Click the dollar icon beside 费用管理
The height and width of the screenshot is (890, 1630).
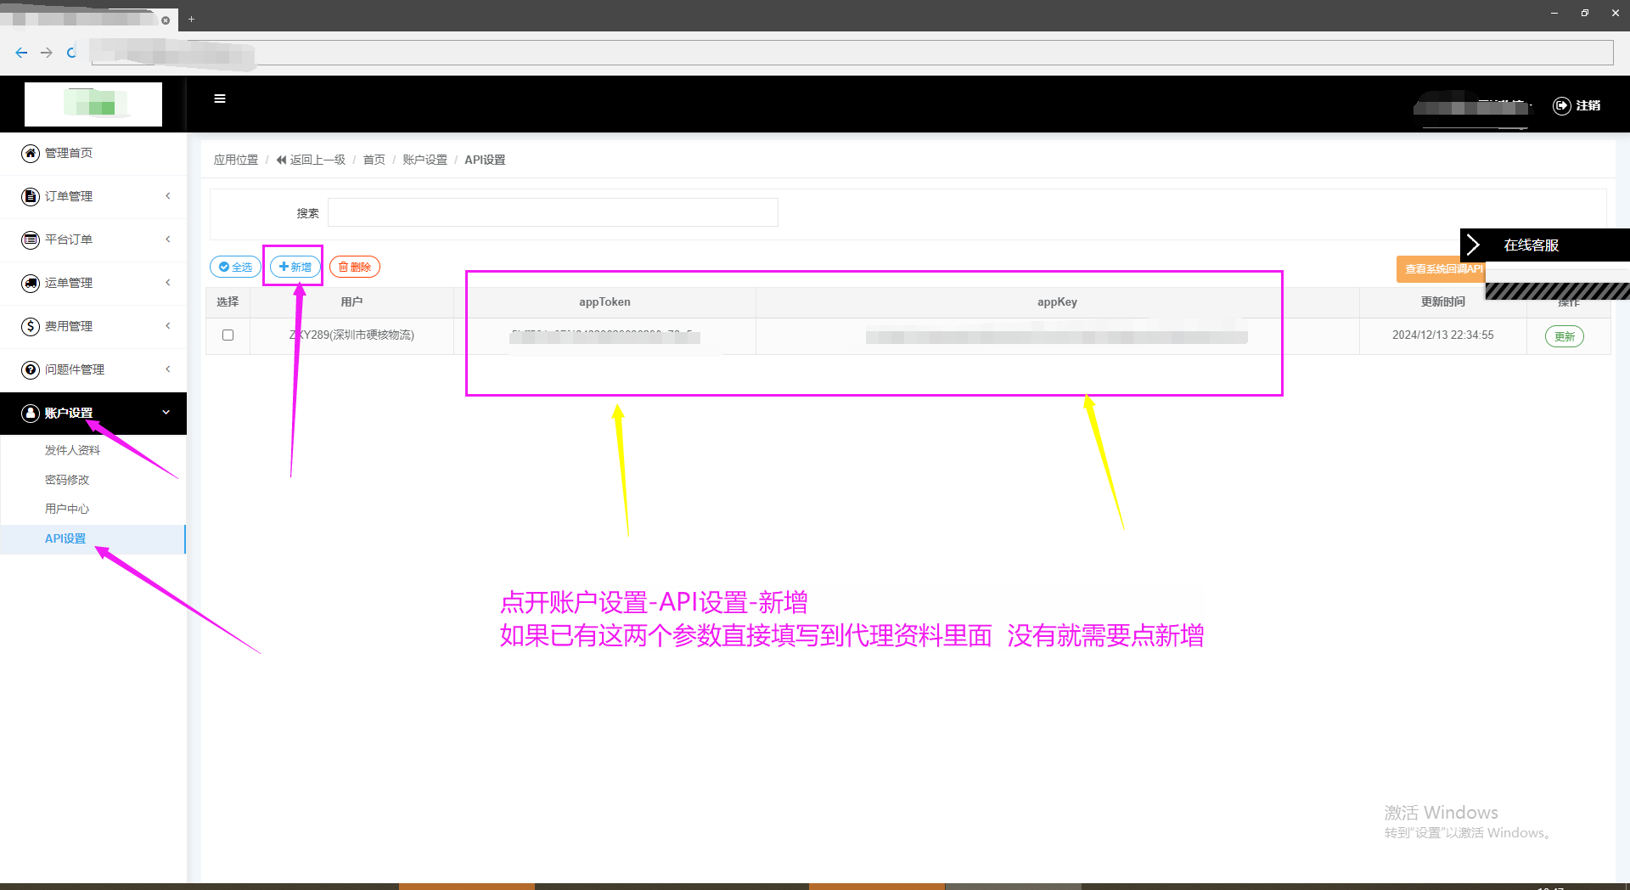[31, 326]
